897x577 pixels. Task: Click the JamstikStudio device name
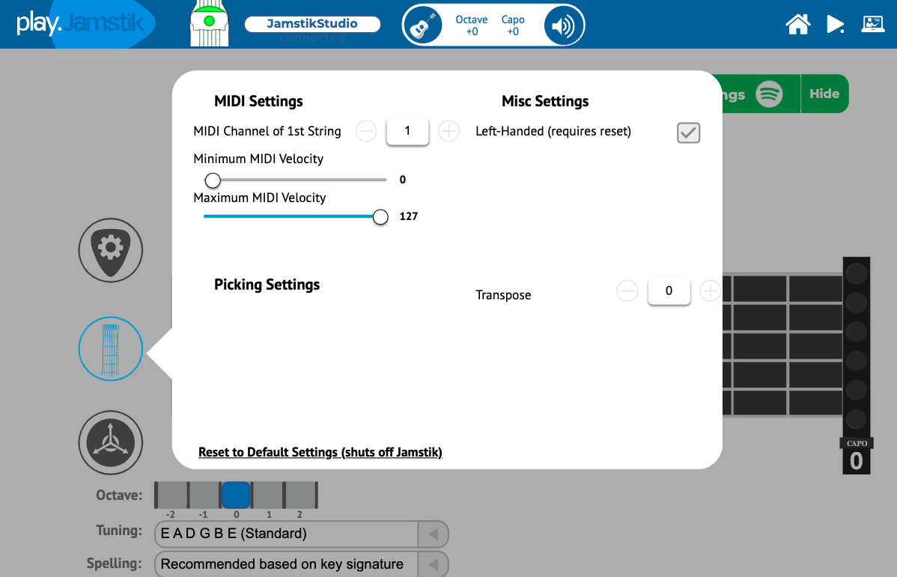click(x=312, y=24)
